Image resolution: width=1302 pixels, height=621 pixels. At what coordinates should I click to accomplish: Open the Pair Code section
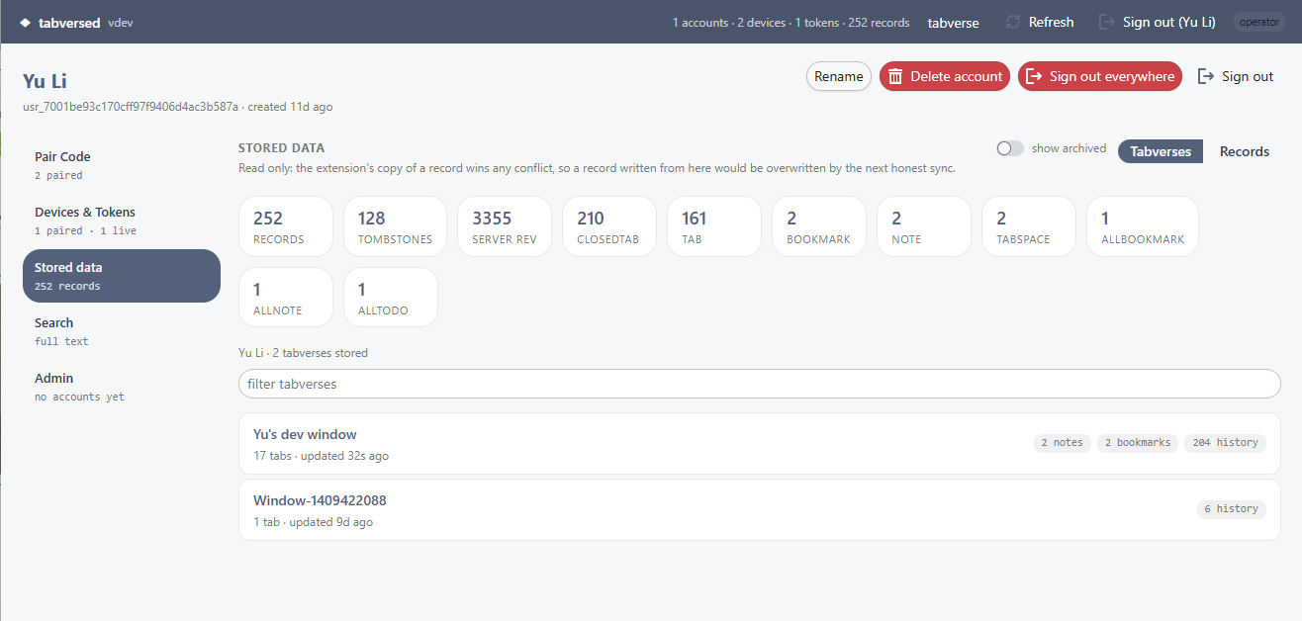(x=122, y=165)
